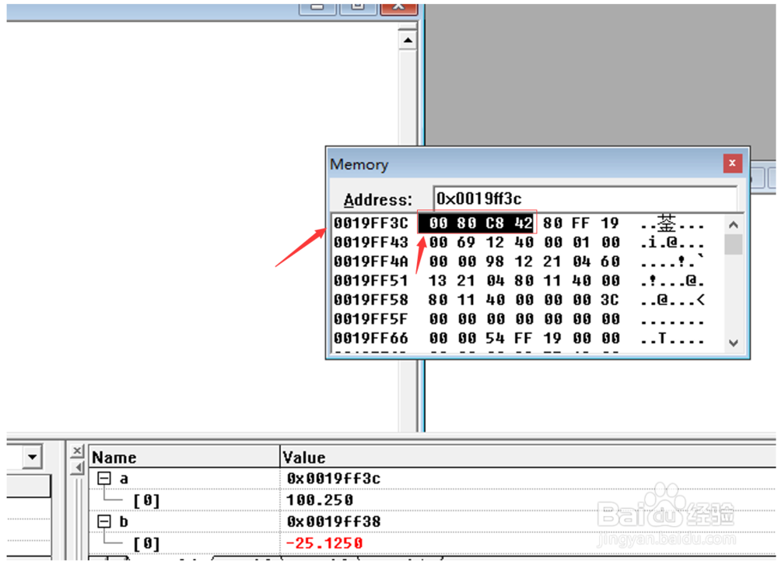Viewport: 778px width, 565px height.
Task: Click the Memory Address input field
Action: click(586, 198)
